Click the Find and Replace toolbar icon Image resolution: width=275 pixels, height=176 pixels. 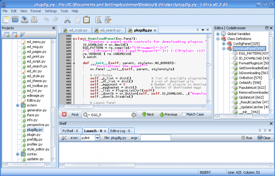pos(108,20)
